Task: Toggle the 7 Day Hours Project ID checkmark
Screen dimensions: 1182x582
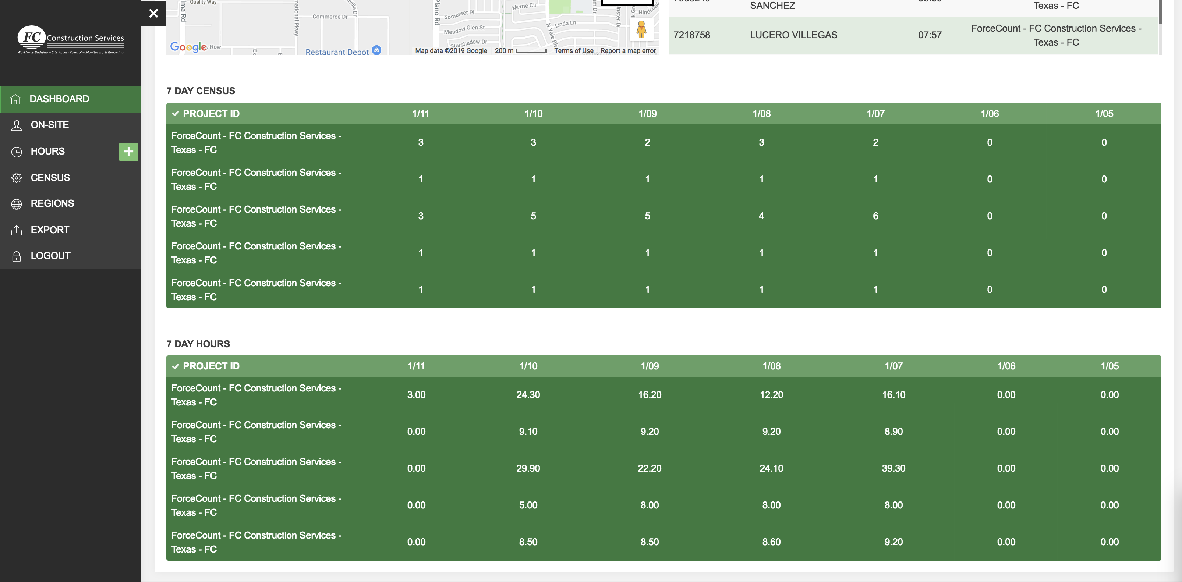Action: [x=175, y=366]
